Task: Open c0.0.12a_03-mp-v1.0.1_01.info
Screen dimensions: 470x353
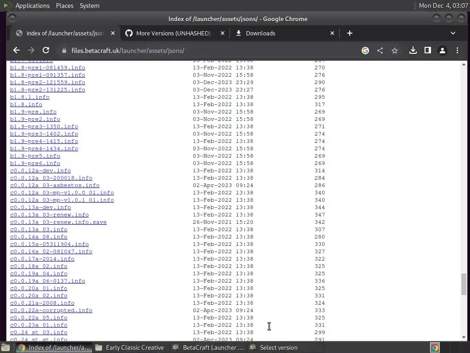Action: [62, 200]
